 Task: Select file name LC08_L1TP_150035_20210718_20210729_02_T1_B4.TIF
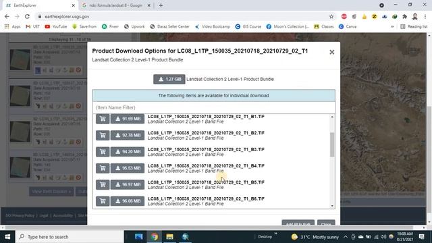pos(206,166)
